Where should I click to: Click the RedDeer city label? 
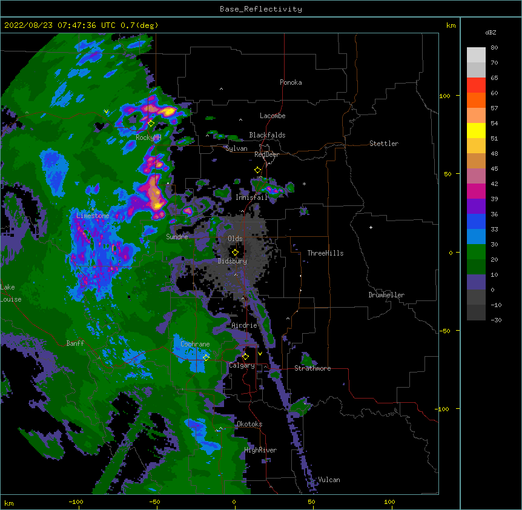(266, 154)
